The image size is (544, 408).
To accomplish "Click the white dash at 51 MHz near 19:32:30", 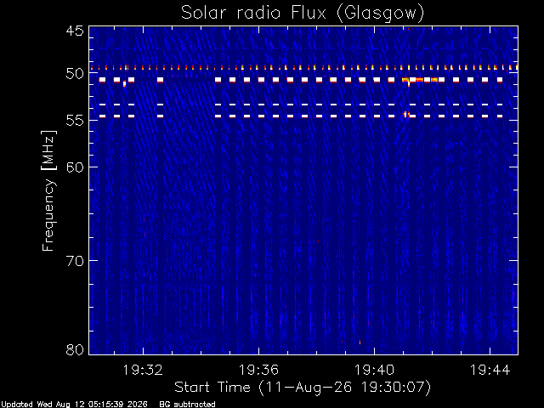I will (160, 80).
